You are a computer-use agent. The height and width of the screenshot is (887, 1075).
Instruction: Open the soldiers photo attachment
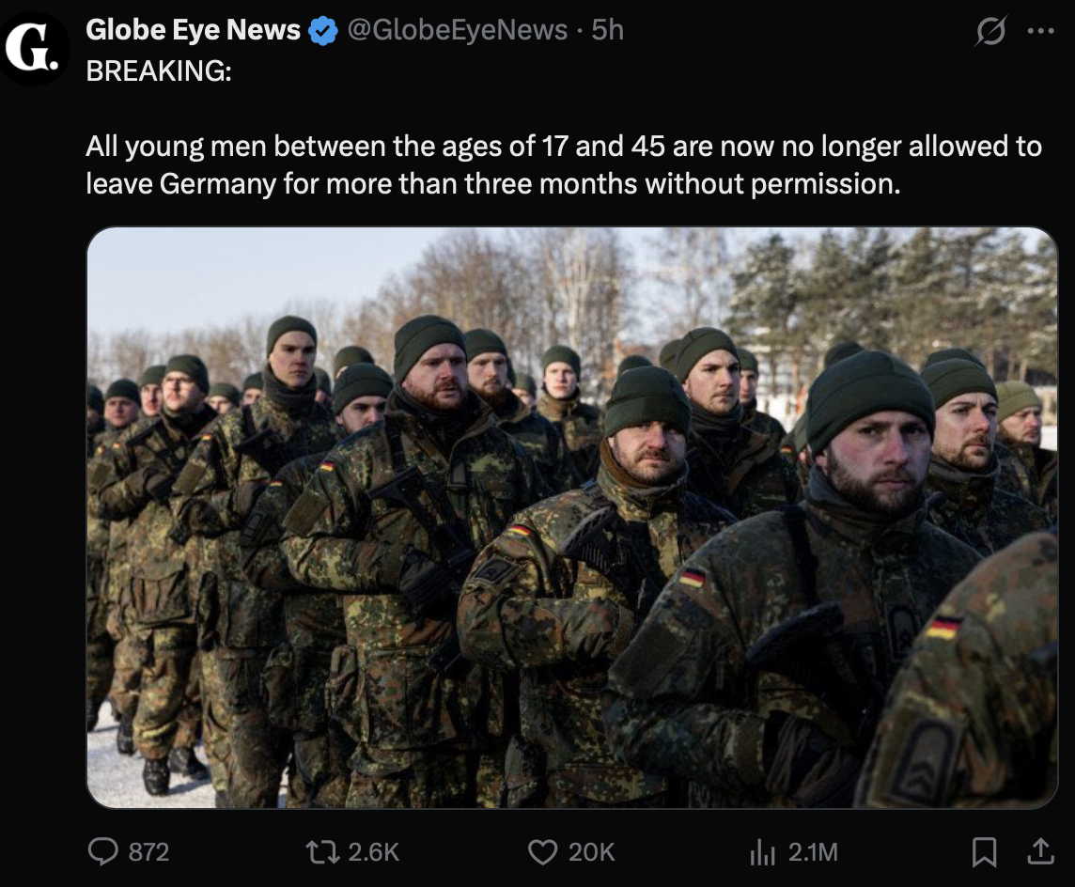coord(571,517)
